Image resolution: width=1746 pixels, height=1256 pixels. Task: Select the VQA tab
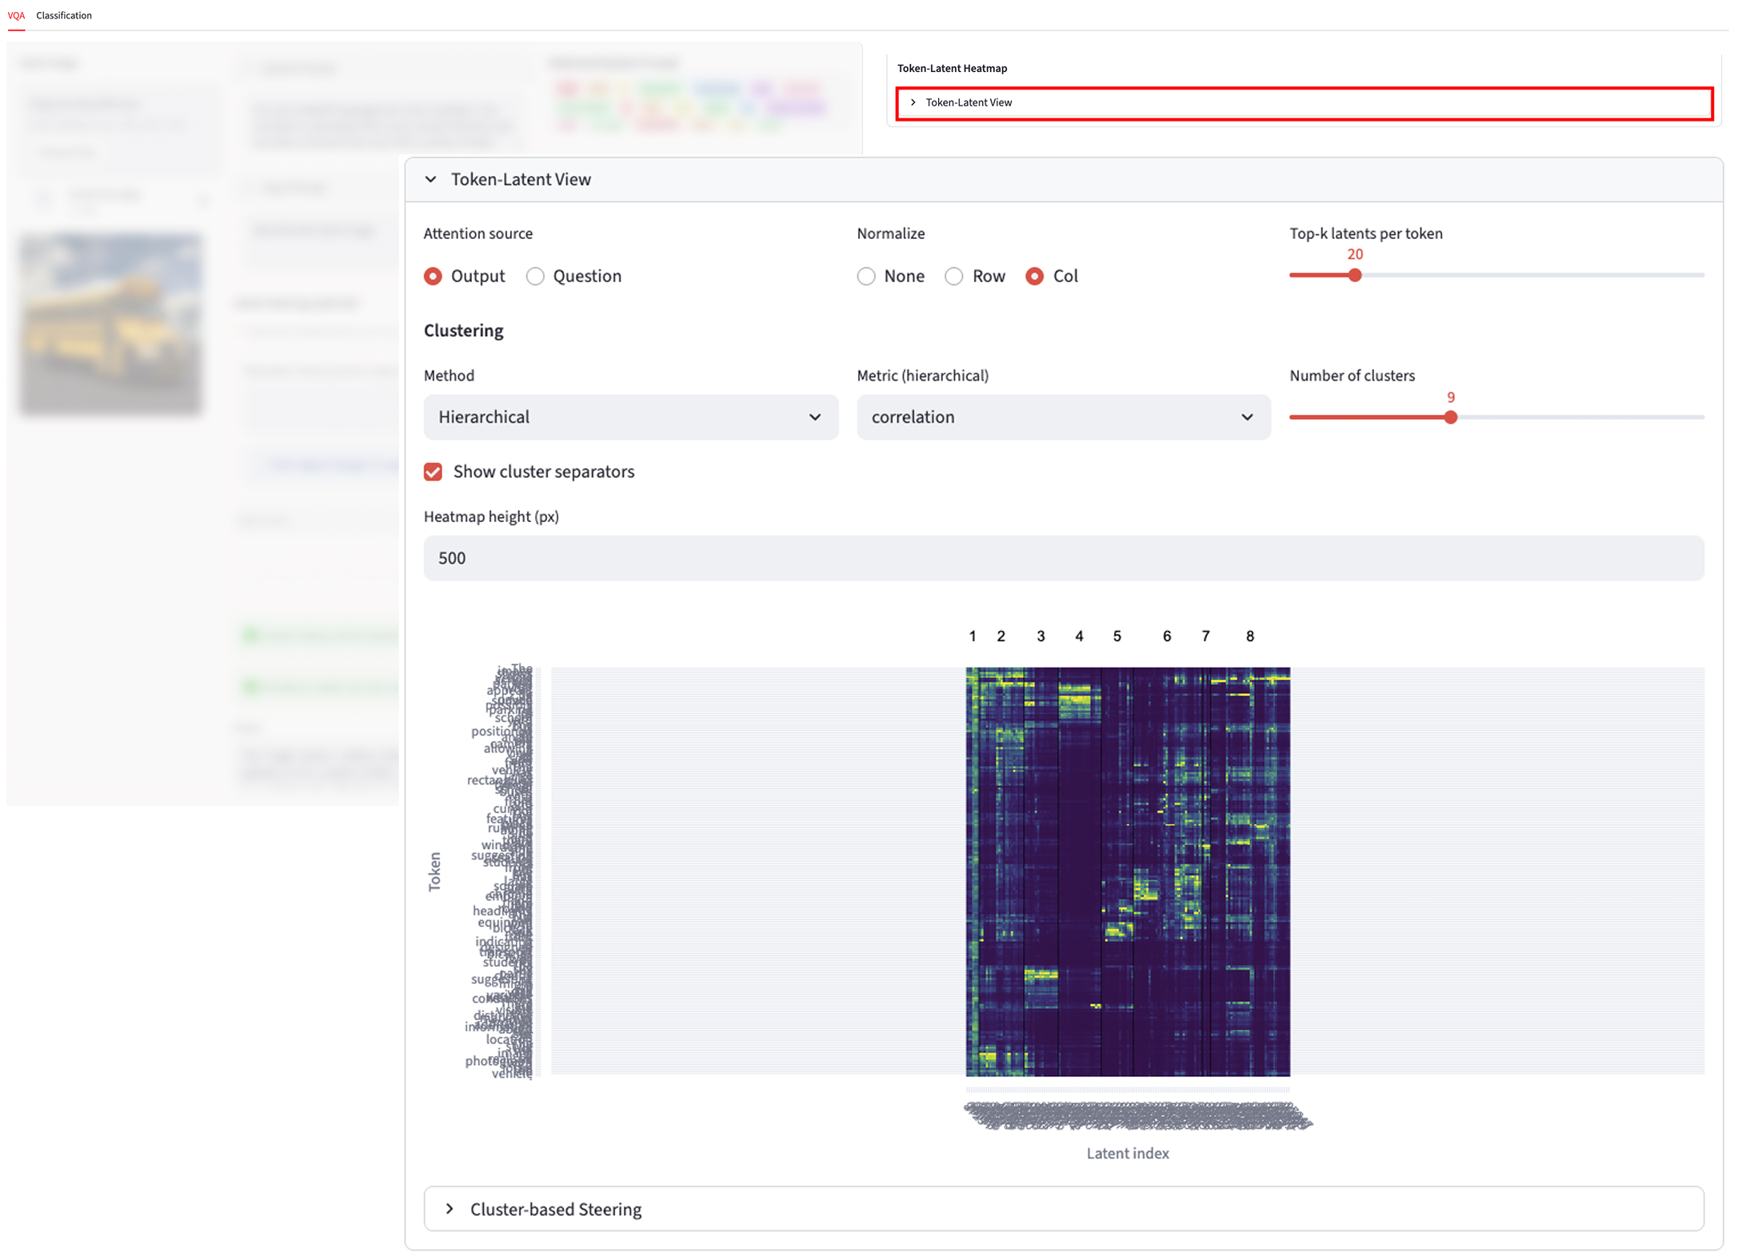click(17, 15)
